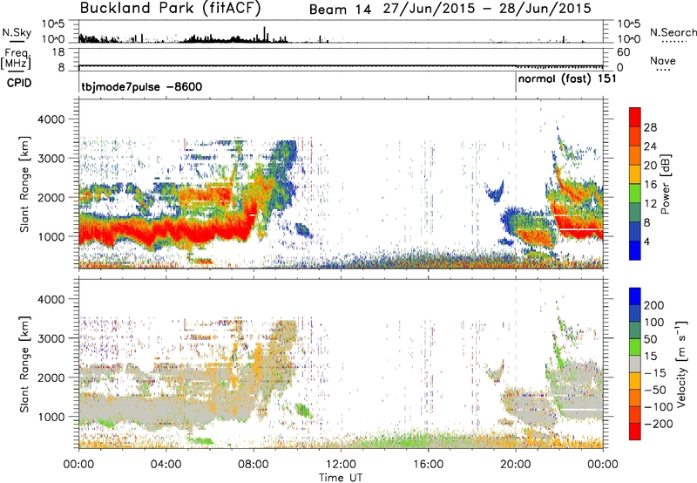Click the '04:00' time axis tick label
The image size is (697, 483).
coord(166,464)
